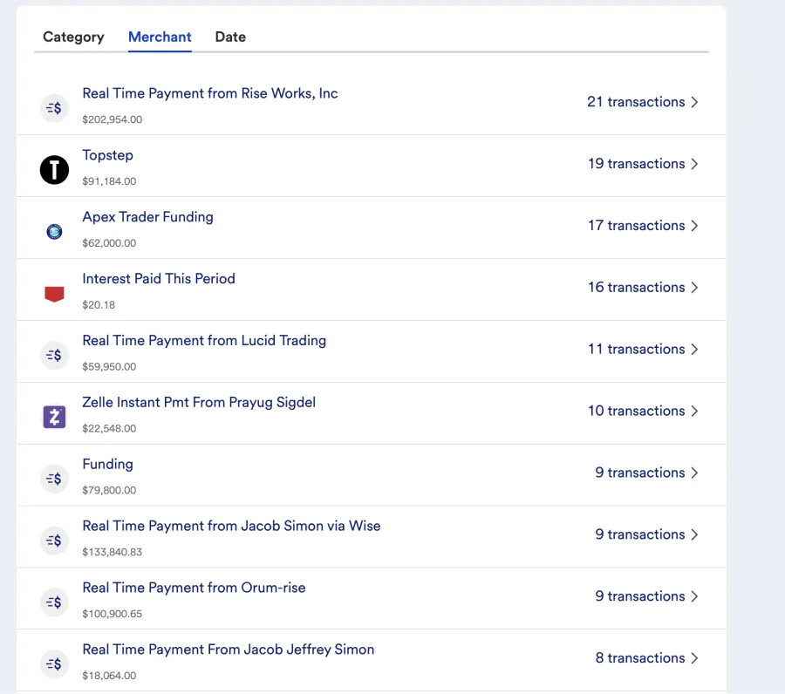Open chevron next to 16 transactions
Viewport: 785px width, 694px height.
(x=694, y=287)
